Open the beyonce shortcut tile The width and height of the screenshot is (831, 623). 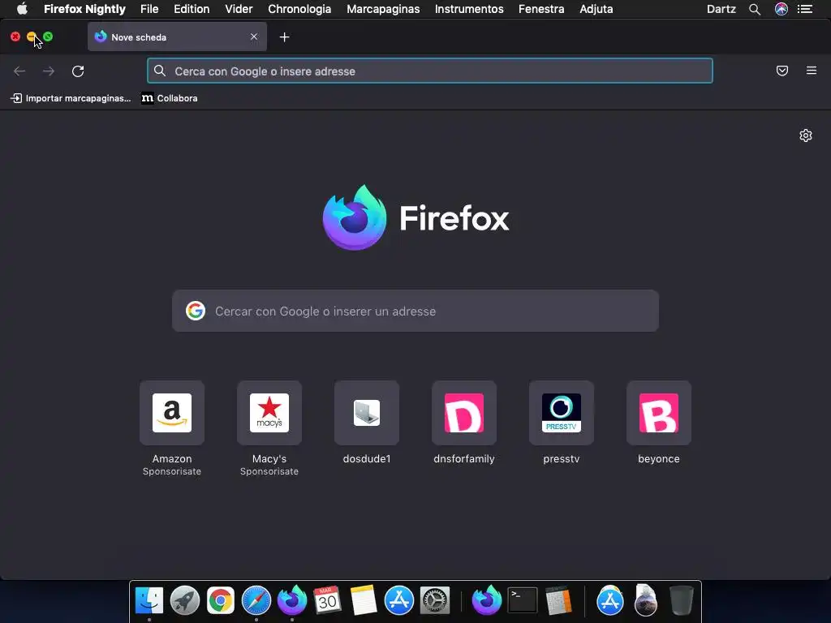(659, 413)
